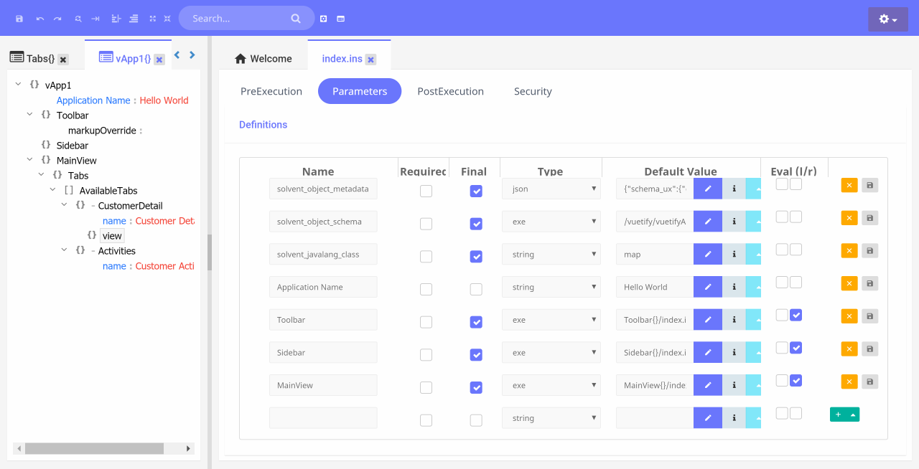Delete the solvent_javalang_class parameter with orange X
This screenshot has width=919, height=469.
[849, 251]
